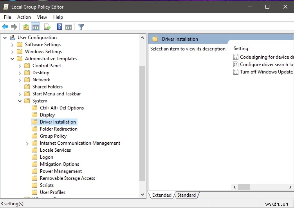Screen dimensions: 294x208
Task: Maximize the Local Group Policy Editor window
Action: 267,7
